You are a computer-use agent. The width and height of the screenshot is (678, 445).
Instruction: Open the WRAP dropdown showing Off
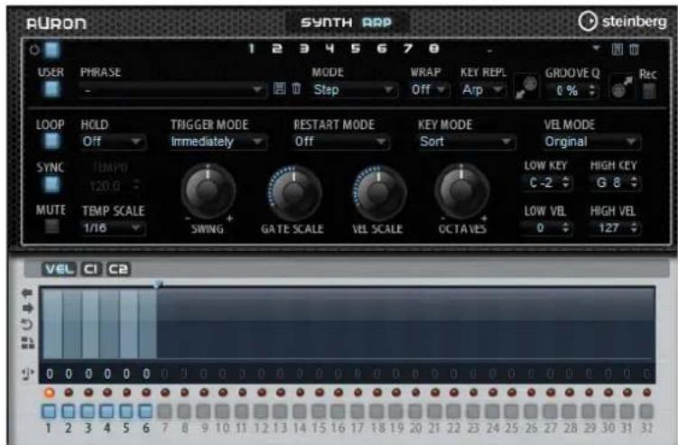[x=429, y=90]
